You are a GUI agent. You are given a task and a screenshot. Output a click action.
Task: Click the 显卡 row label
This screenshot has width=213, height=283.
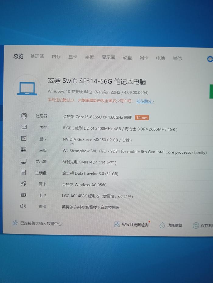43,139
